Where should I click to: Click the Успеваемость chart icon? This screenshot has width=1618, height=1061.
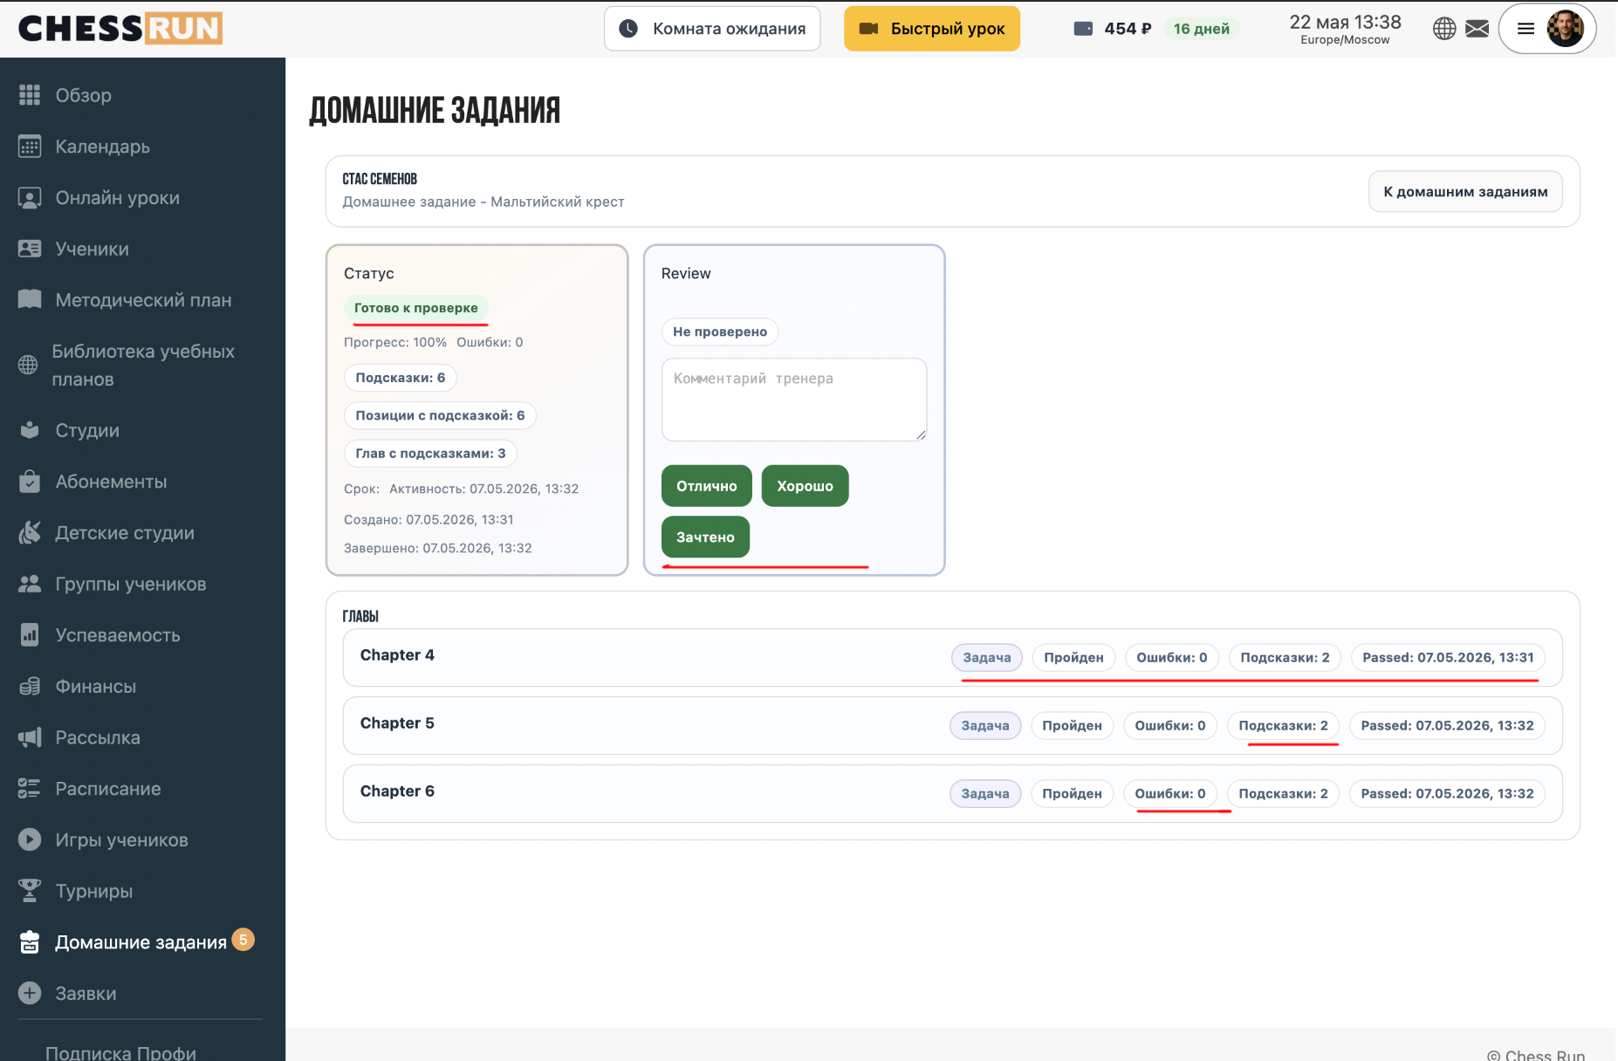click(30, 635)
